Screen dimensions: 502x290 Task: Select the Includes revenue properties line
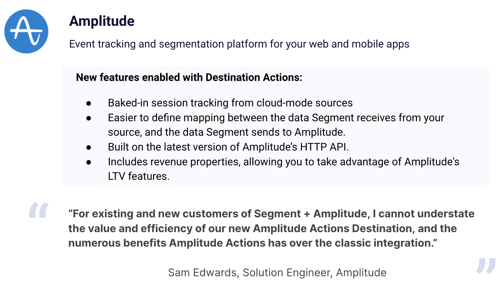pos(284,162)
